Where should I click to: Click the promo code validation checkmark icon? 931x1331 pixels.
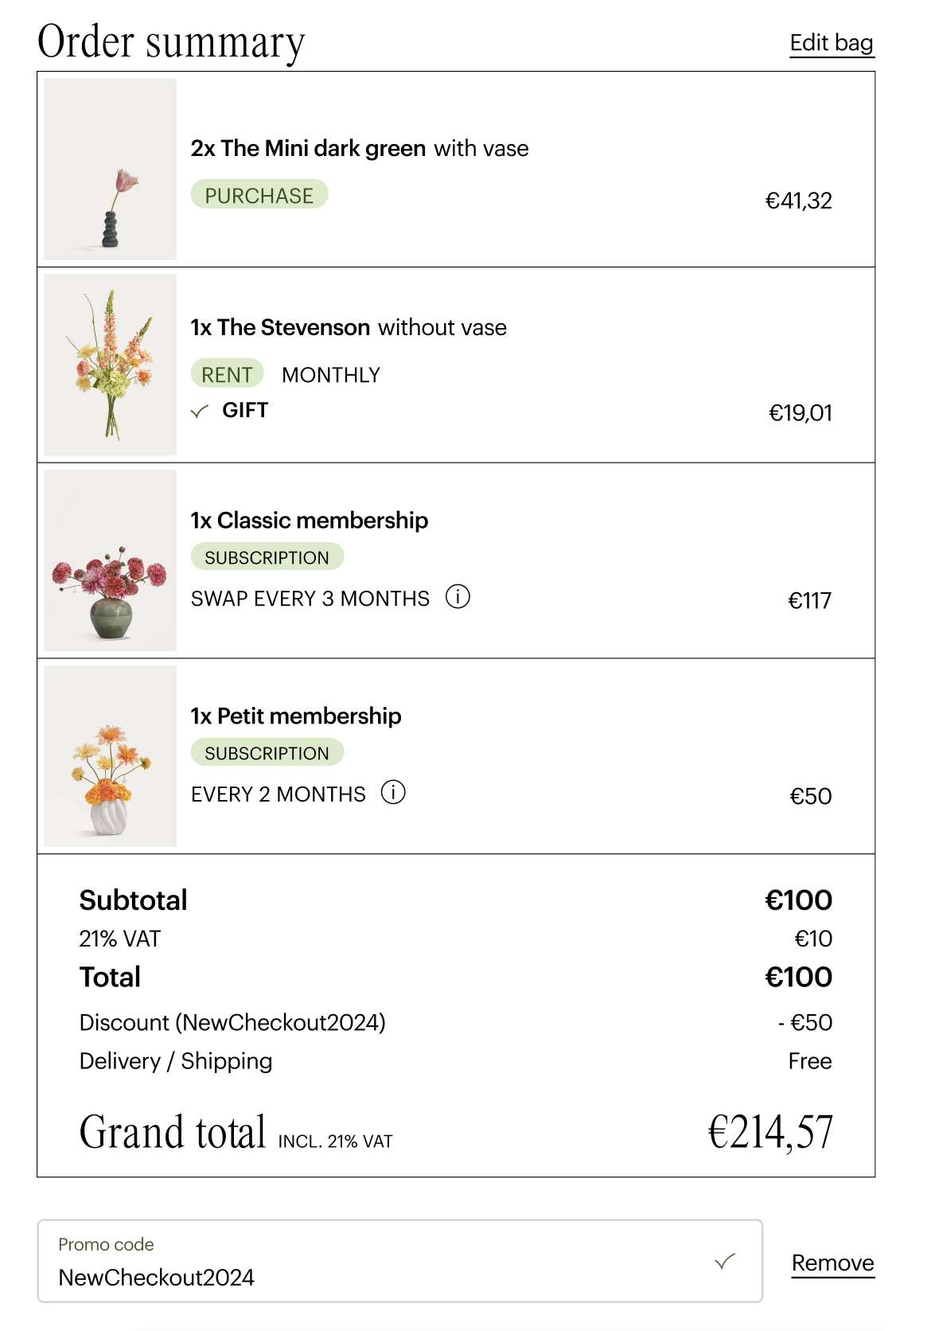tap(725, 1262)
